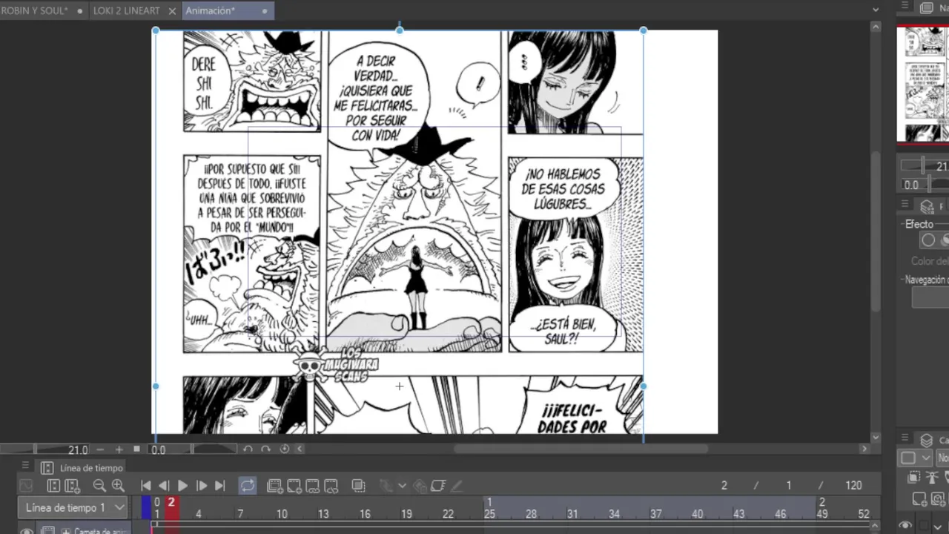Play the animation
This screenshot has width=949, height=534.
point(182,486)
